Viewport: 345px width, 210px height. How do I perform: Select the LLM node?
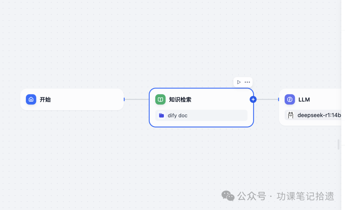tap(311, 99)
